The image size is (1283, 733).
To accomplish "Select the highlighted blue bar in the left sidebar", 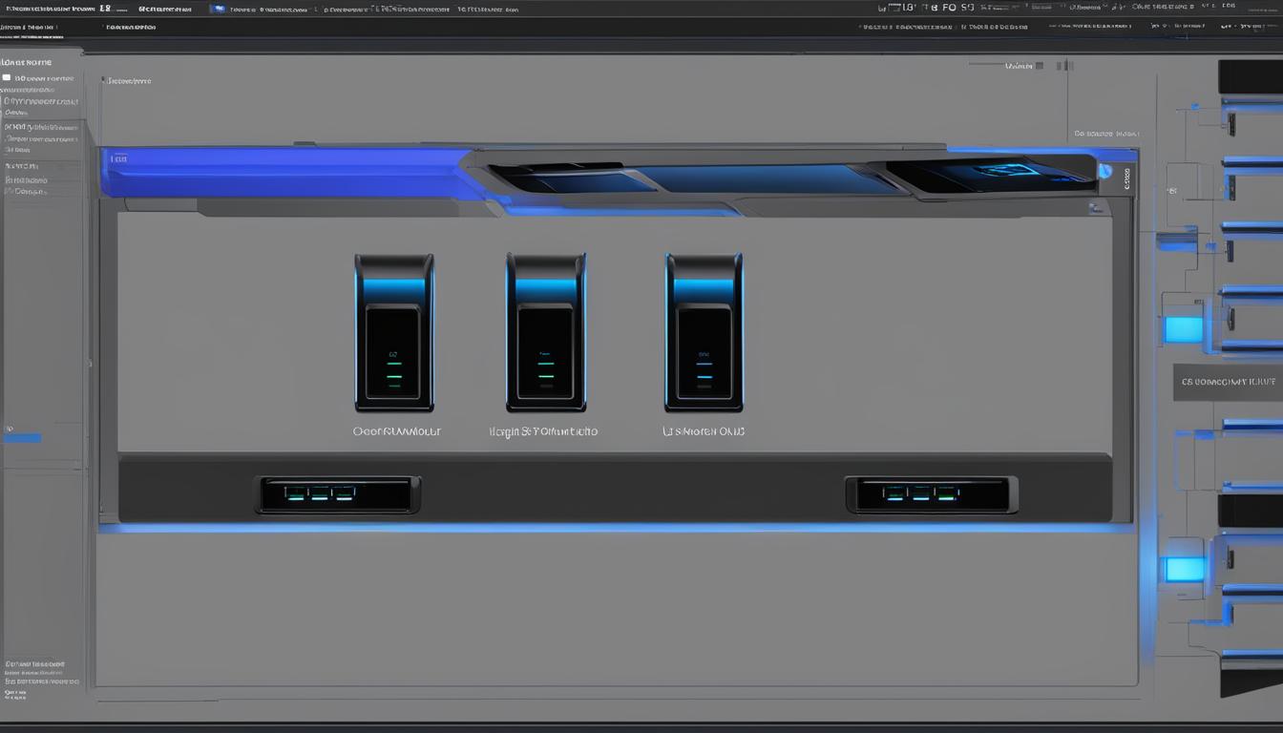I will 21,438.
